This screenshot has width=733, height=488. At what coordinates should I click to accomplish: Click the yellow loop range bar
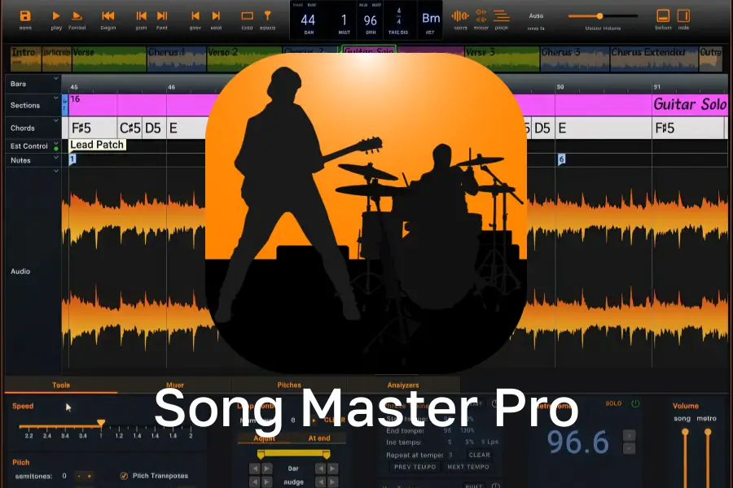coord(293,454)
